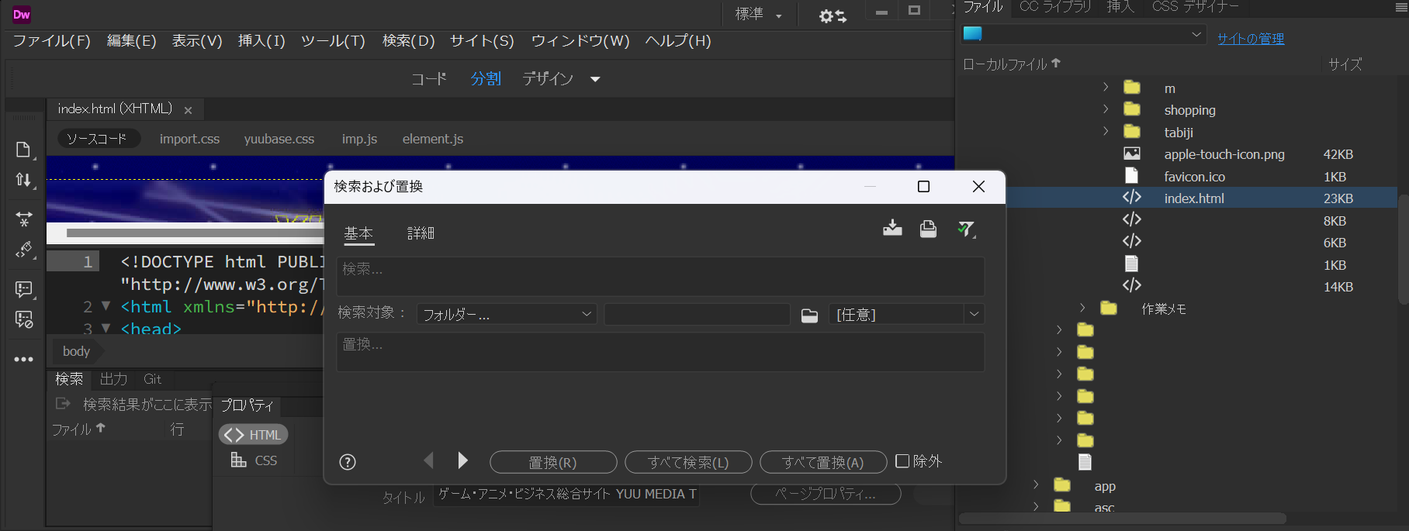
Task: Find previous match with the left arrow
Action: (428, 460)
